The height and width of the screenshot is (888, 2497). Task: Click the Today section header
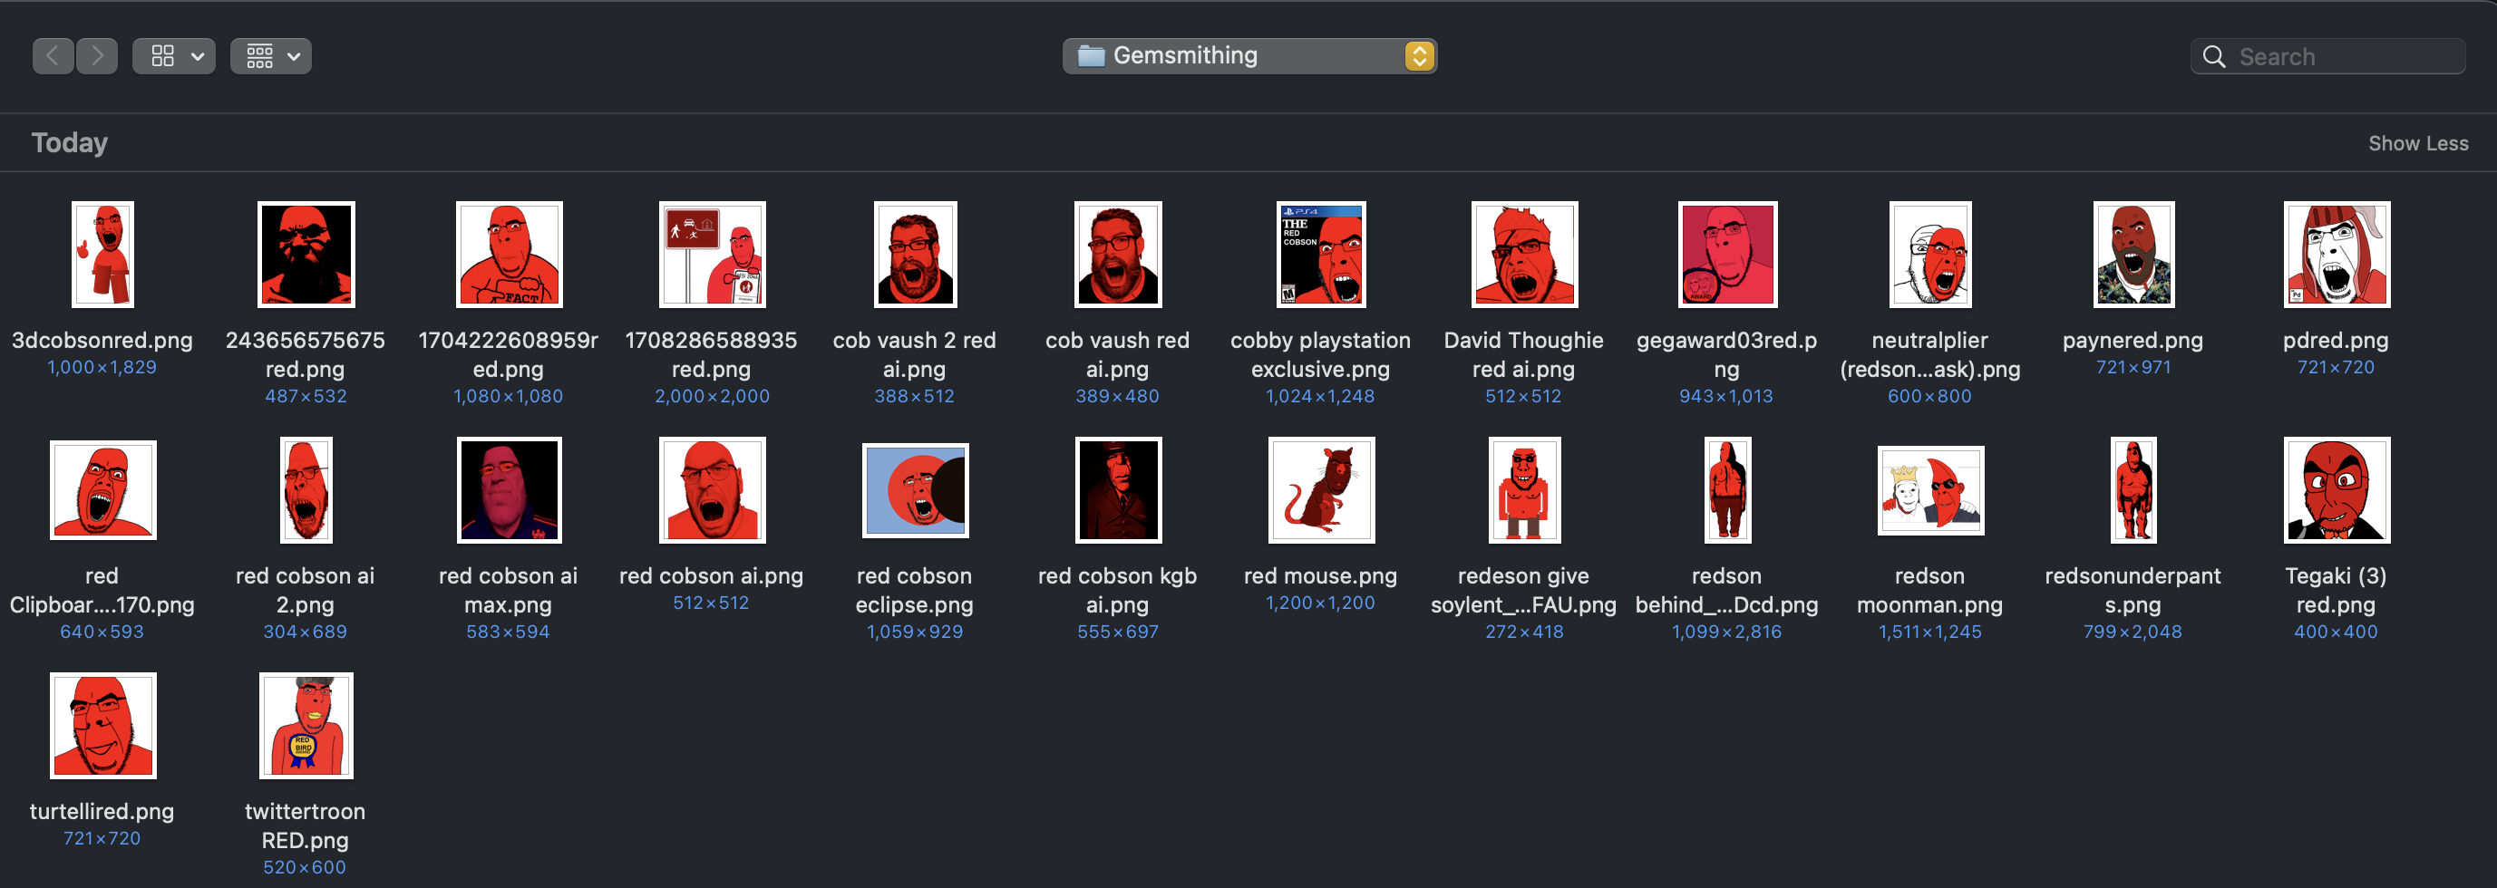pyautogui.click(x=70, y=143)
